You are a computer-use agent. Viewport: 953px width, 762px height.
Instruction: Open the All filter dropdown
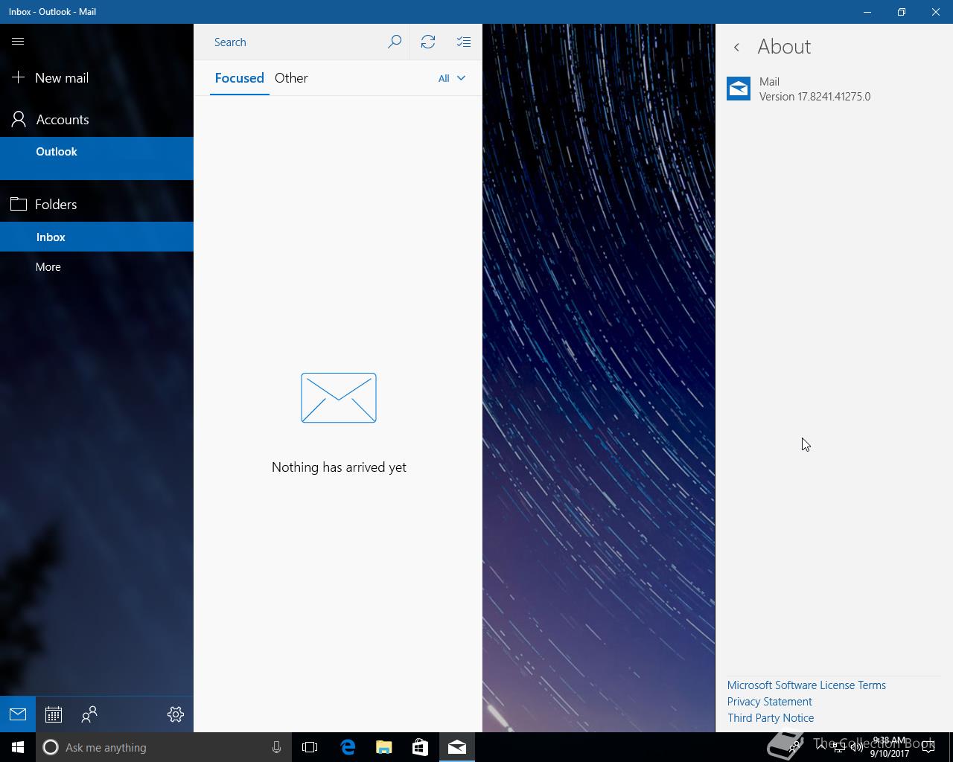tap(452, 78)
